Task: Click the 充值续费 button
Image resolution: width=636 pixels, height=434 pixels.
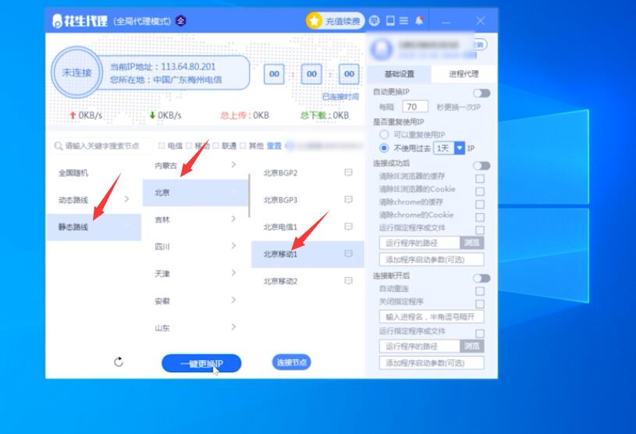Action: coord(335,21)
